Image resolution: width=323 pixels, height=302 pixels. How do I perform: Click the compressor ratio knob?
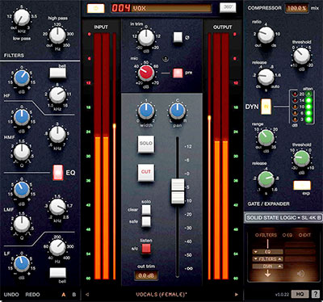pyautogui.click(x=266, y=35)
